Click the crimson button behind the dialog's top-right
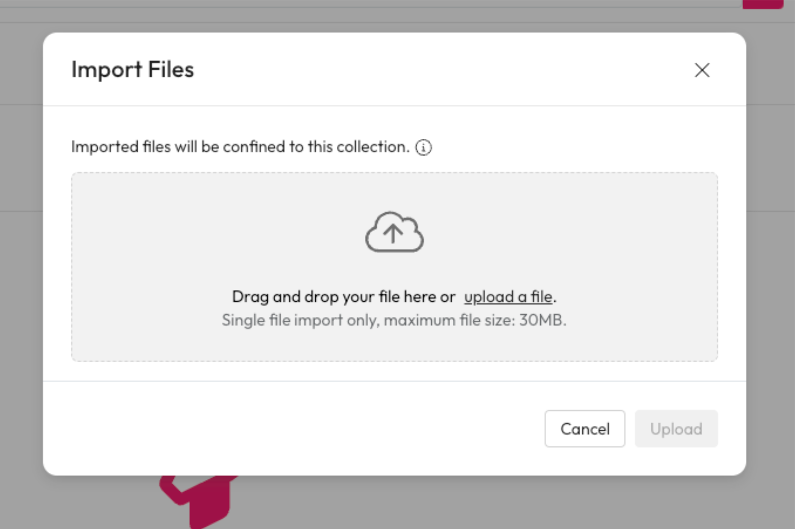 [x=763, y=3]
